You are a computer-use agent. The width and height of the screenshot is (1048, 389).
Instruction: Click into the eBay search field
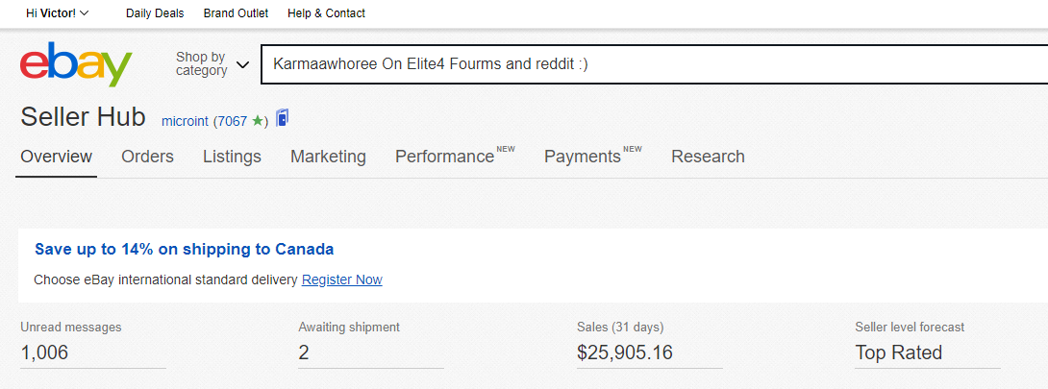[654, 64]
